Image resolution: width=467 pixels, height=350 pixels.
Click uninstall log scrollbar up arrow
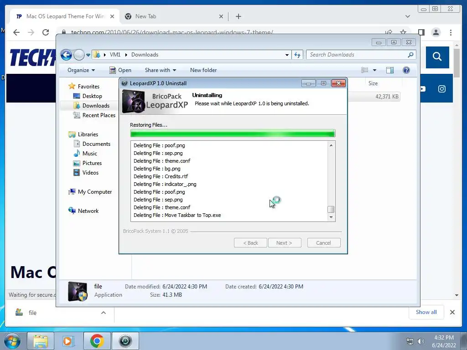[331, 145]
